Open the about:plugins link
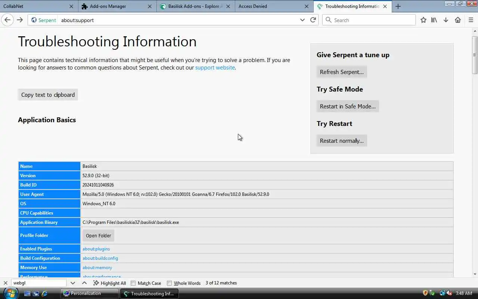The width and height of the screenshot is (478, 299). [x=96, y=249]
